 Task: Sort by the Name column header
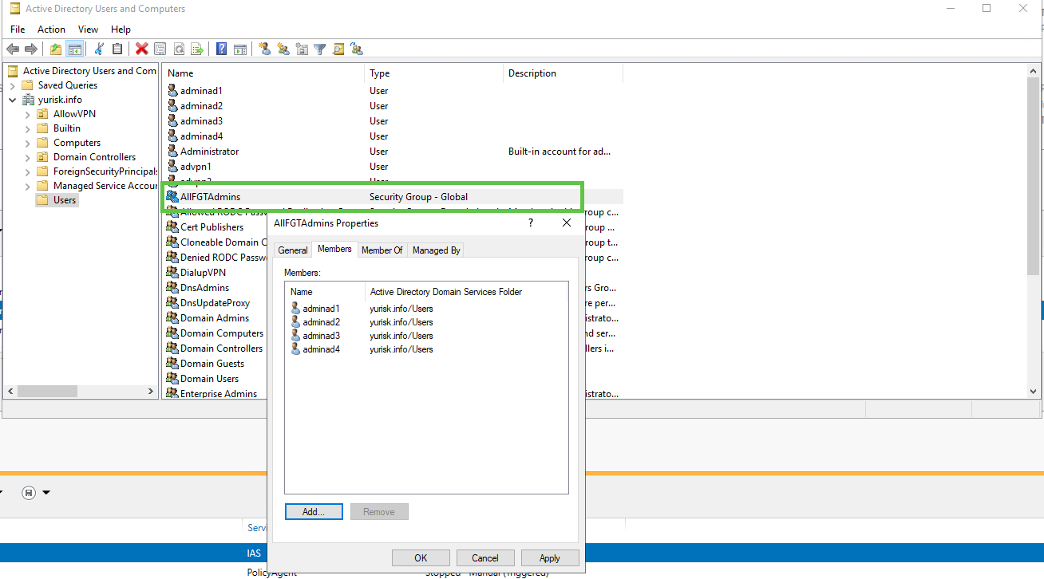(263, 73)
